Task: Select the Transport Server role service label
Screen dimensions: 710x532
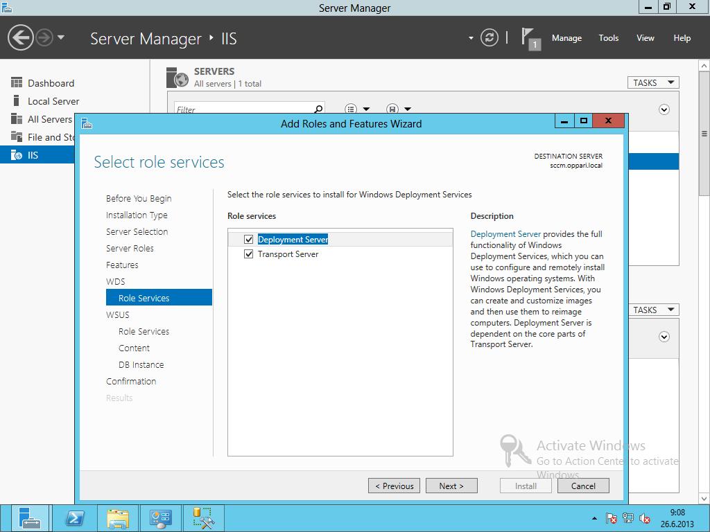Action: [288, 254]
